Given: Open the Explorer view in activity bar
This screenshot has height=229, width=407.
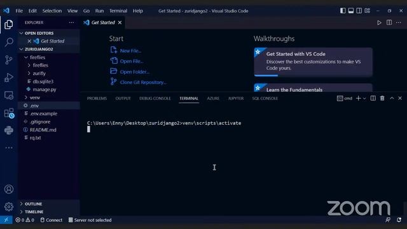Looking at the screenshot, I should pos(8,24).
